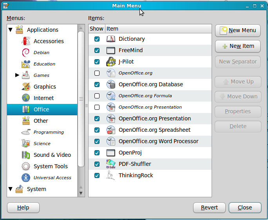Select the PDF-Shuffler item text
This screenshot has height=220, width=268.
click(x=135, y=164)
